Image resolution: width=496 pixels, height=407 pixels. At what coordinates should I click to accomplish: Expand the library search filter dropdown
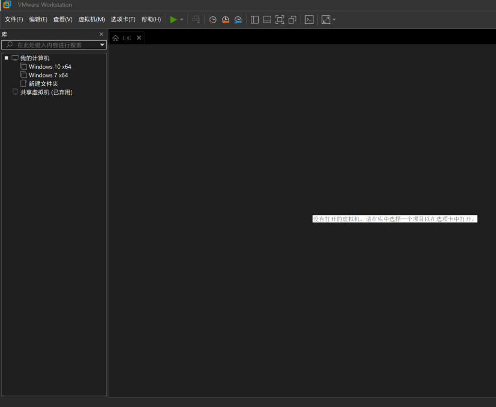coord(102,45)
